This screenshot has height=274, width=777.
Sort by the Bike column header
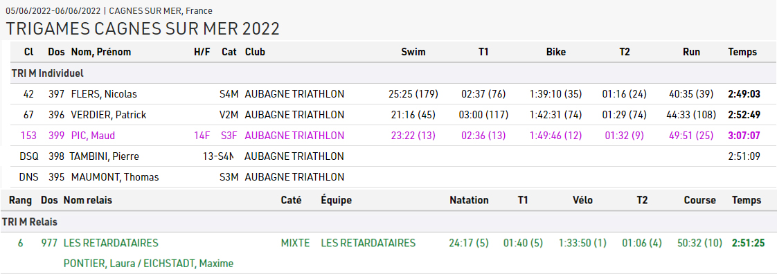(x=556, y=52)
